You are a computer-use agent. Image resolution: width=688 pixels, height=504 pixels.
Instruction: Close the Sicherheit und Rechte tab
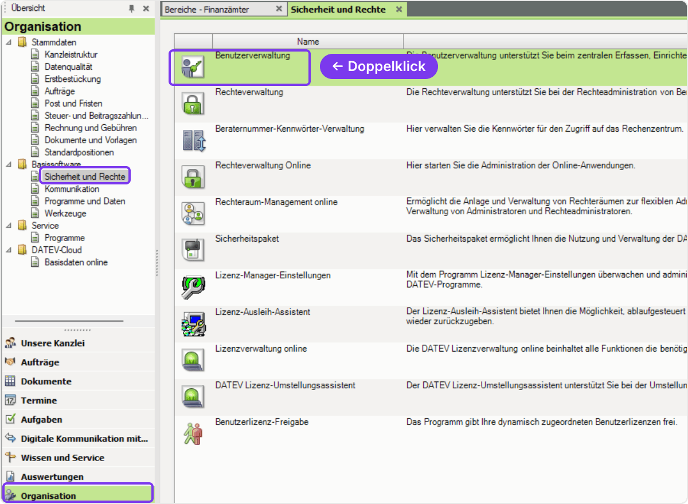pyautogui.click(x=398, y=9)
